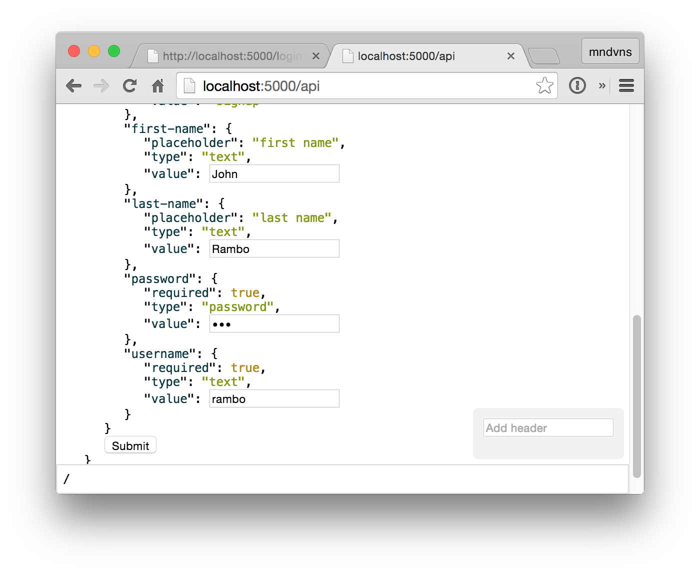Image resolution: width=700 pixels, height=574 pixels.
Task: Show hidden extensions via chevron overflow
Action: 602,86
